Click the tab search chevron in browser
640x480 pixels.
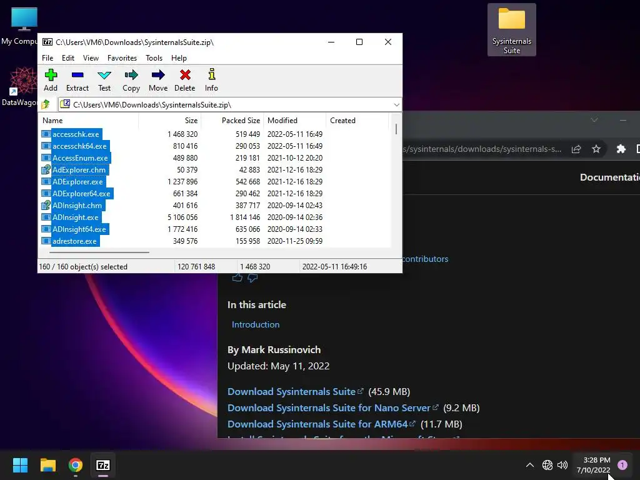tap(594, 120)
